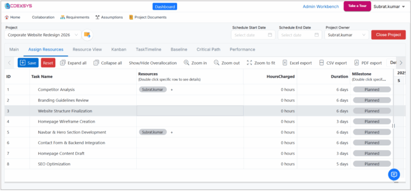Switch to the Critical Path tab
411x191 pixels.
[208, 49]
